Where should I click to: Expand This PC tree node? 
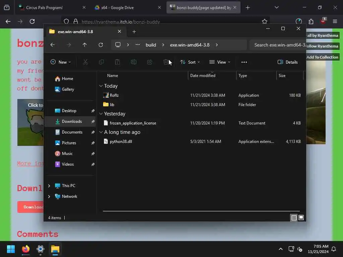(49, 186)
